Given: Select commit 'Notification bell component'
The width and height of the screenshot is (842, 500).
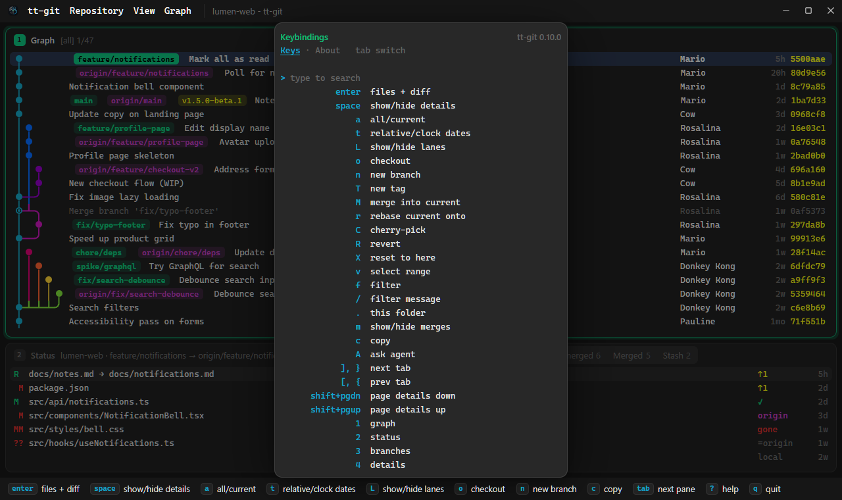Looking at the screenshot, I should coord(136,87).
